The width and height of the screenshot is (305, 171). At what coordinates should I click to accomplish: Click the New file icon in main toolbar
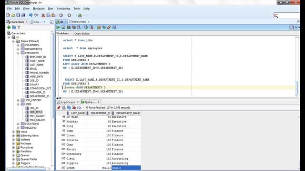point(8,15)
